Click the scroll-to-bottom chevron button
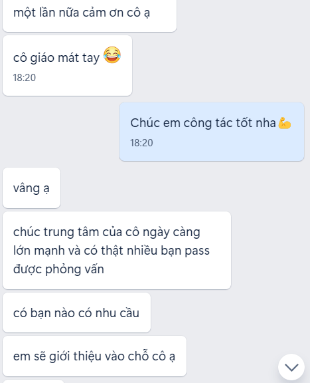The height and width of the screenshot is (383, 310). pos(291,367)
